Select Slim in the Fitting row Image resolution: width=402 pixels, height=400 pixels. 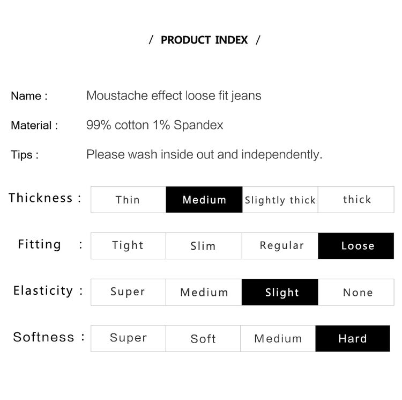tap(204, 246)
